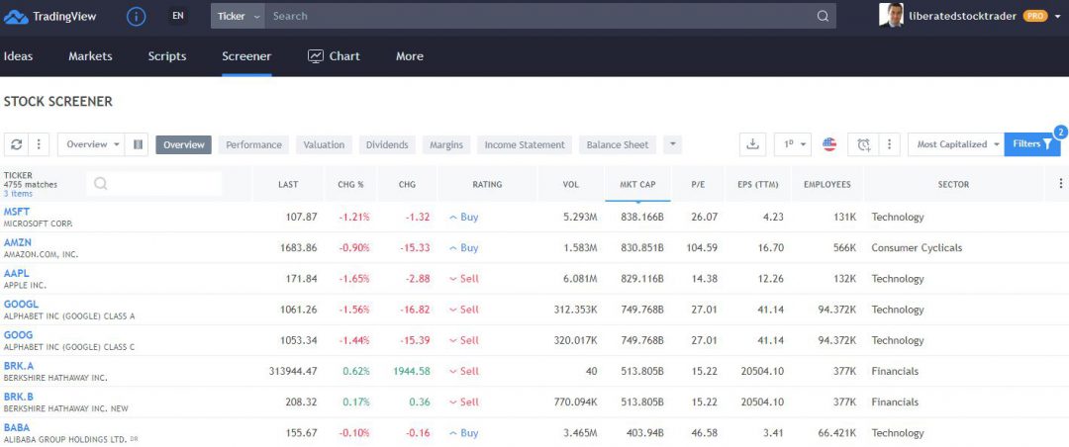Open the BABA ticker link

tap(17, 427)
